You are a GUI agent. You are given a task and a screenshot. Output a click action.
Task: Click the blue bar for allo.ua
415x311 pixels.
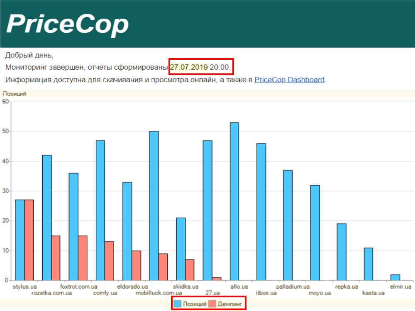(234, 201)
